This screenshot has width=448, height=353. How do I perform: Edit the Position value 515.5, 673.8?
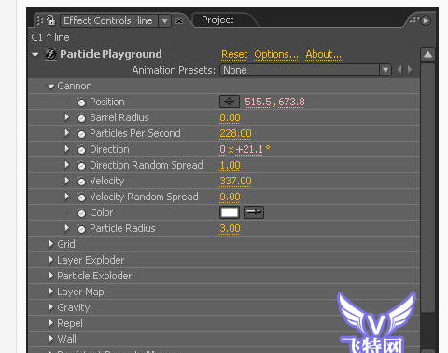[x=274, y=102]
